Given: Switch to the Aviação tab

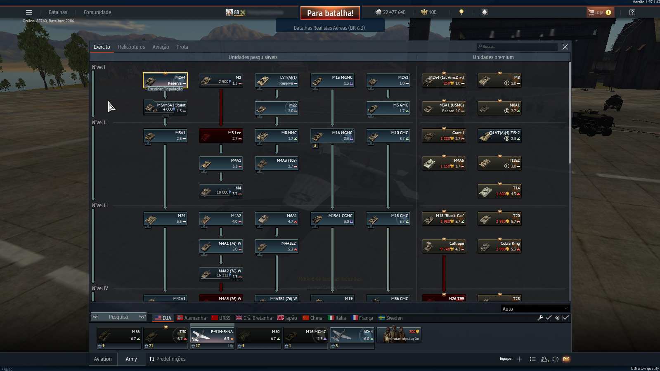Looking at the screenshot, I should (x=161, y=47).
